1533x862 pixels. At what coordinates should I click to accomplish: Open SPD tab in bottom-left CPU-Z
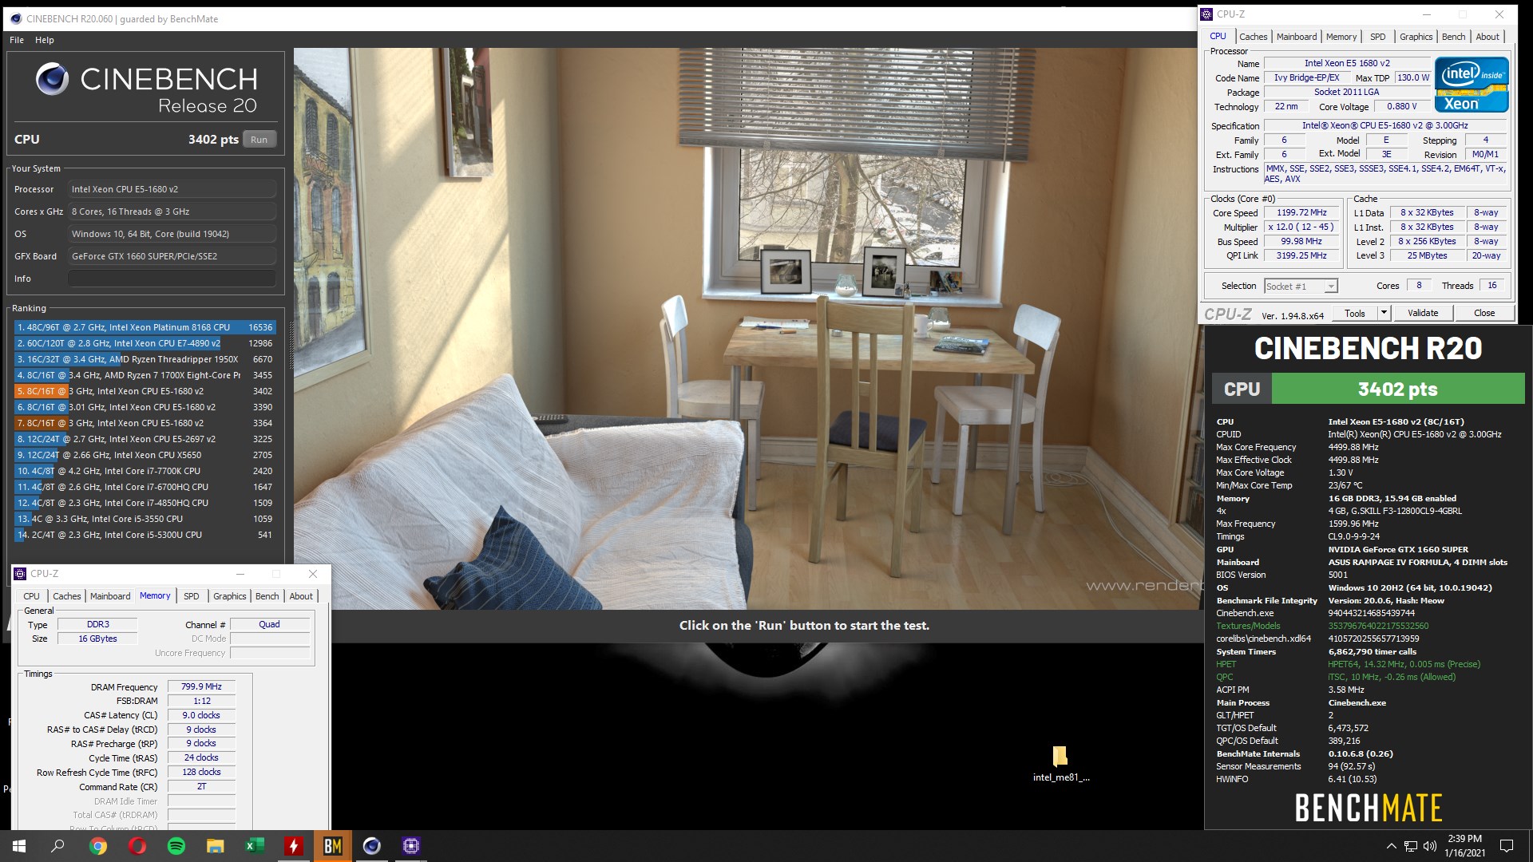click(192, 596)
